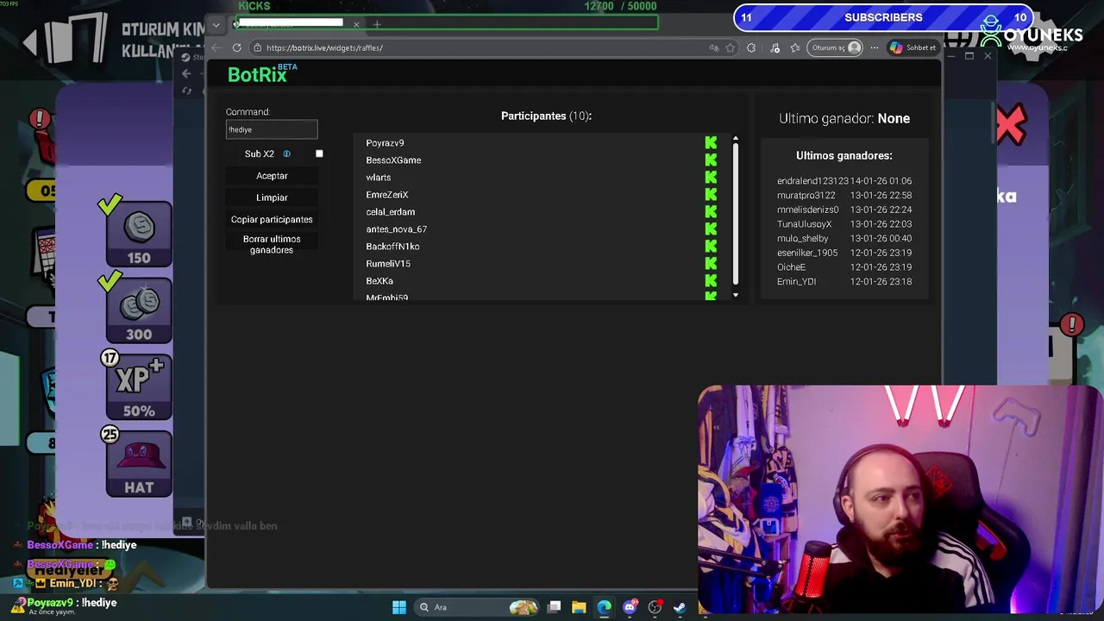
Task: Open Task View on the taskbar
Action: pyautogui.click(x=555, y=607)
